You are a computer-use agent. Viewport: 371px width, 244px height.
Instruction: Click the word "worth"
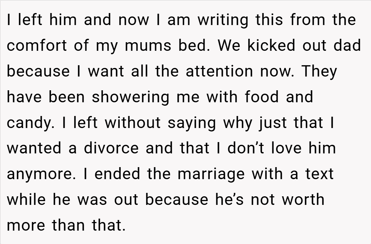[303, 200]
